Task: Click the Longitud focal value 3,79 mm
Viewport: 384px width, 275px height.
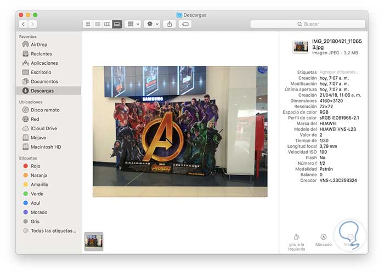Action: [328, 147]
